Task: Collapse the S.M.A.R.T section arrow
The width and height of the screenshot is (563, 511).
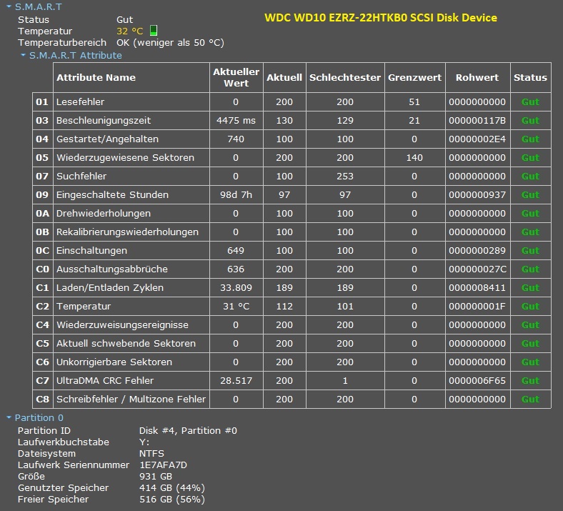Action: pos(9,6)
